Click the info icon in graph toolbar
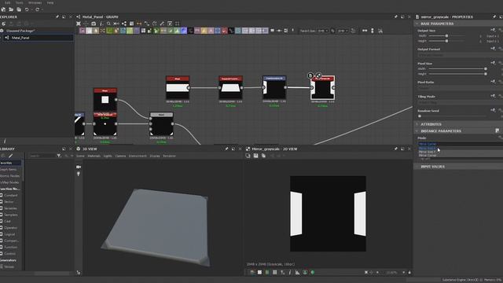The width and height of the screenshot is (503, 283). (101, 24)
